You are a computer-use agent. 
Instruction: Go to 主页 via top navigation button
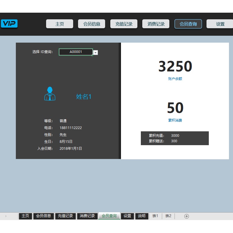[60, 24]
